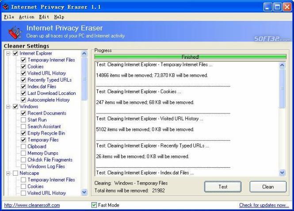Select the Visited URL History label under Internet Explorer
The image size is (294, 211).
(47, 73)
